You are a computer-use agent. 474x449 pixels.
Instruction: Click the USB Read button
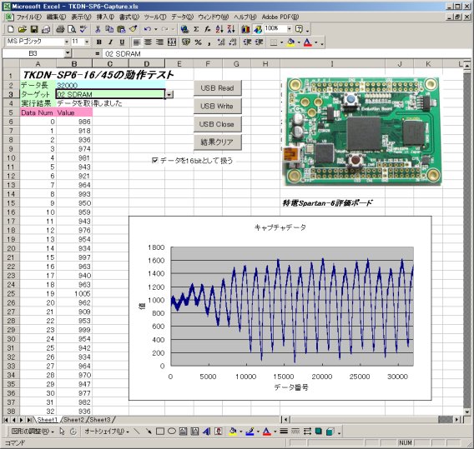click(217, 87)
